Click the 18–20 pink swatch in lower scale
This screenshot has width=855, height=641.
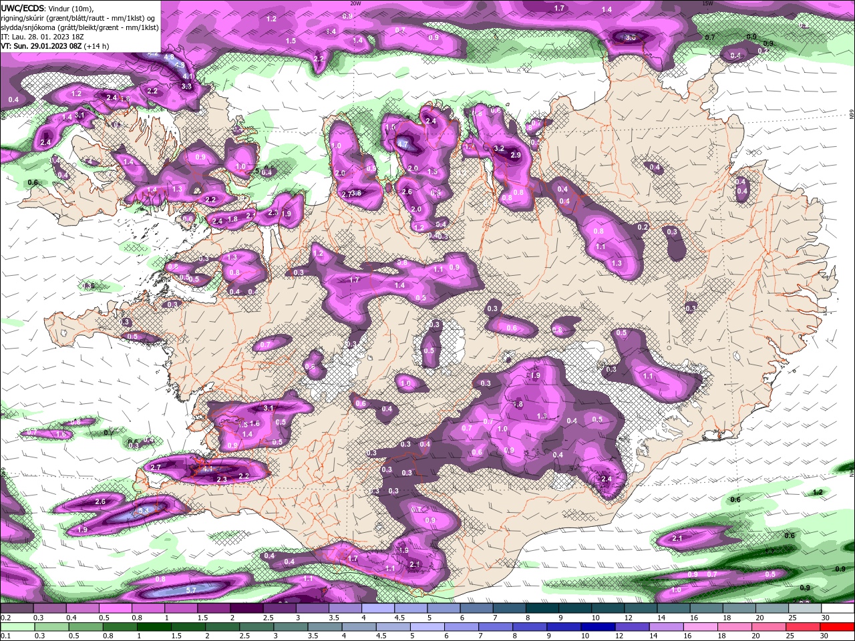(x=734, y=627)
